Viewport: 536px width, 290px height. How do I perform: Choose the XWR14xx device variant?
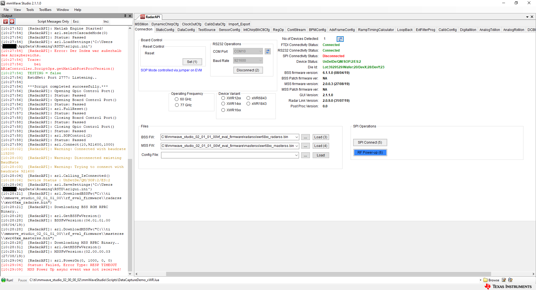click(x=223, y=104)
